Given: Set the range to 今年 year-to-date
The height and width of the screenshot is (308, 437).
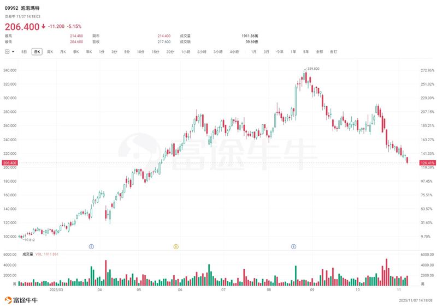Looking at the screenshot, I should (x=280, y=52).
